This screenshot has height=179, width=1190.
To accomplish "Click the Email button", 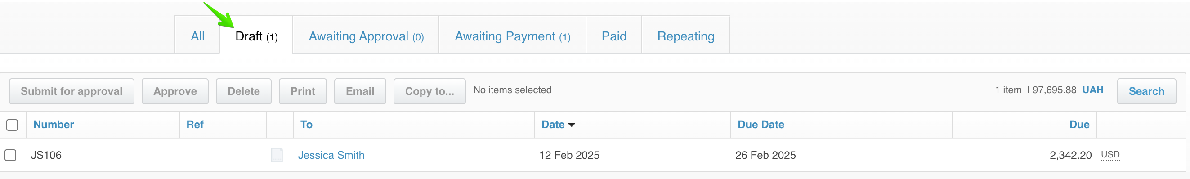I will click(x=360, y=91).
